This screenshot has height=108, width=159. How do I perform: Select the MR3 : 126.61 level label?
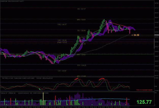[81, 20]
